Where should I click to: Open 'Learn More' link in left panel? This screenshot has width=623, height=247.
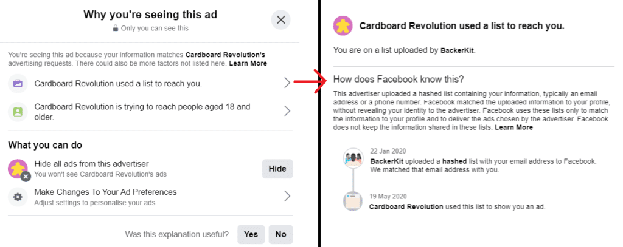click(x=248, y=63)
